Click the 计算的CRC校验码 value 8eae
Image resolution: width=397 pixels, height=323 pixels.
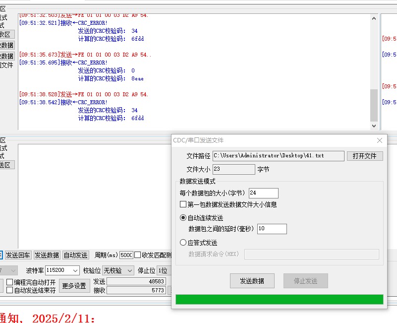pyautogui.click(x=137, y=78)
